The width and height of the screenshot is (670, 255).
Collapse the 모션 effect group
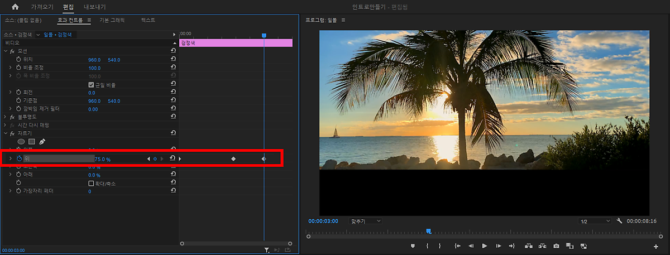pos(6,51)
